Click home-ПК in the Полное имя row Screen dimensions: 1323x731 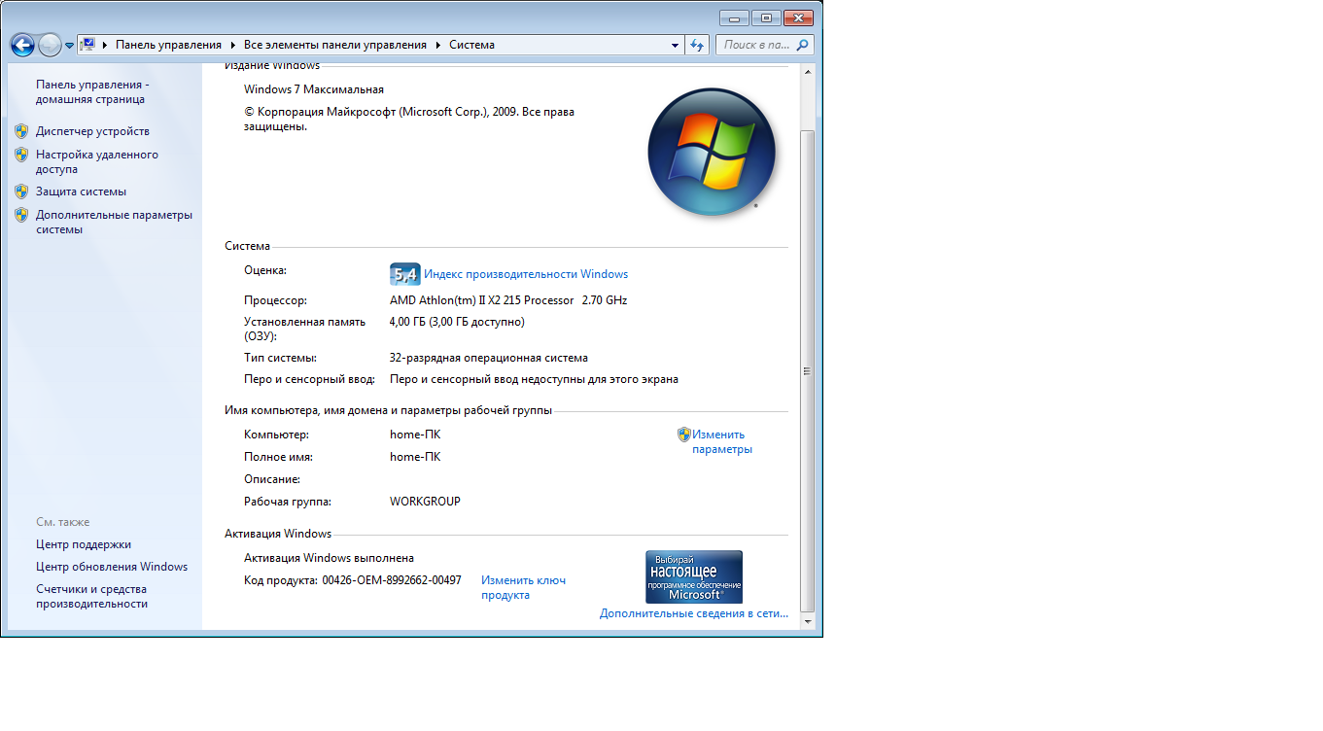coord(415,457)
